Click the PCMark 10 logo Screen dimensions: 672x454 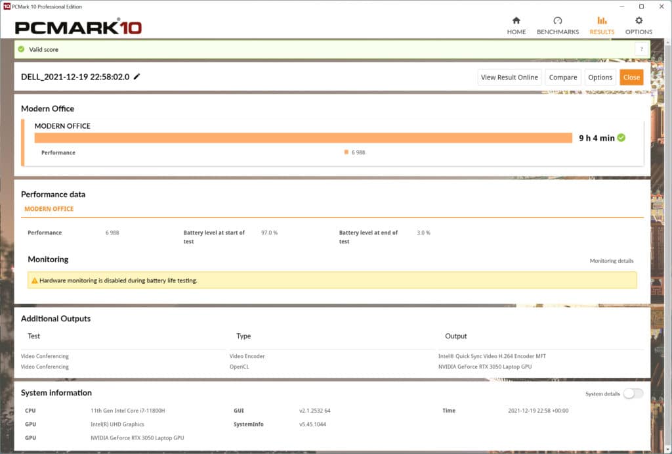coord(79,28)
